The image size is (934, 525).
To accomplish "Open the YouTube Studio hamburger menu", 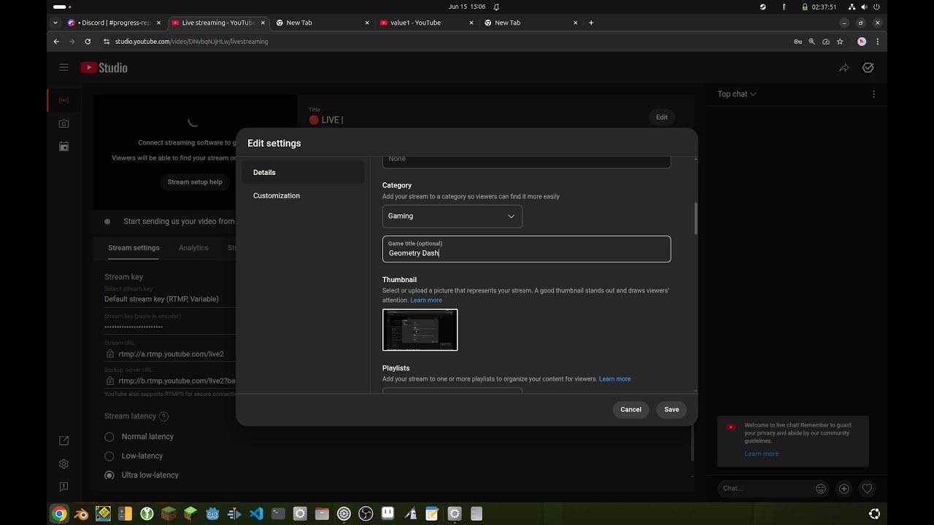I will point(63,67).
